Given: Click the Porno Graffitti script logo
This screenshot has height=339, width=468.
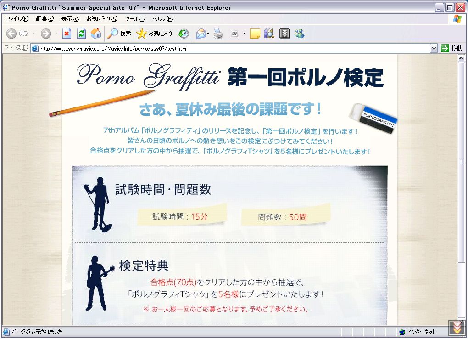Looking at the screenshot, I should [x=149, y=76].
